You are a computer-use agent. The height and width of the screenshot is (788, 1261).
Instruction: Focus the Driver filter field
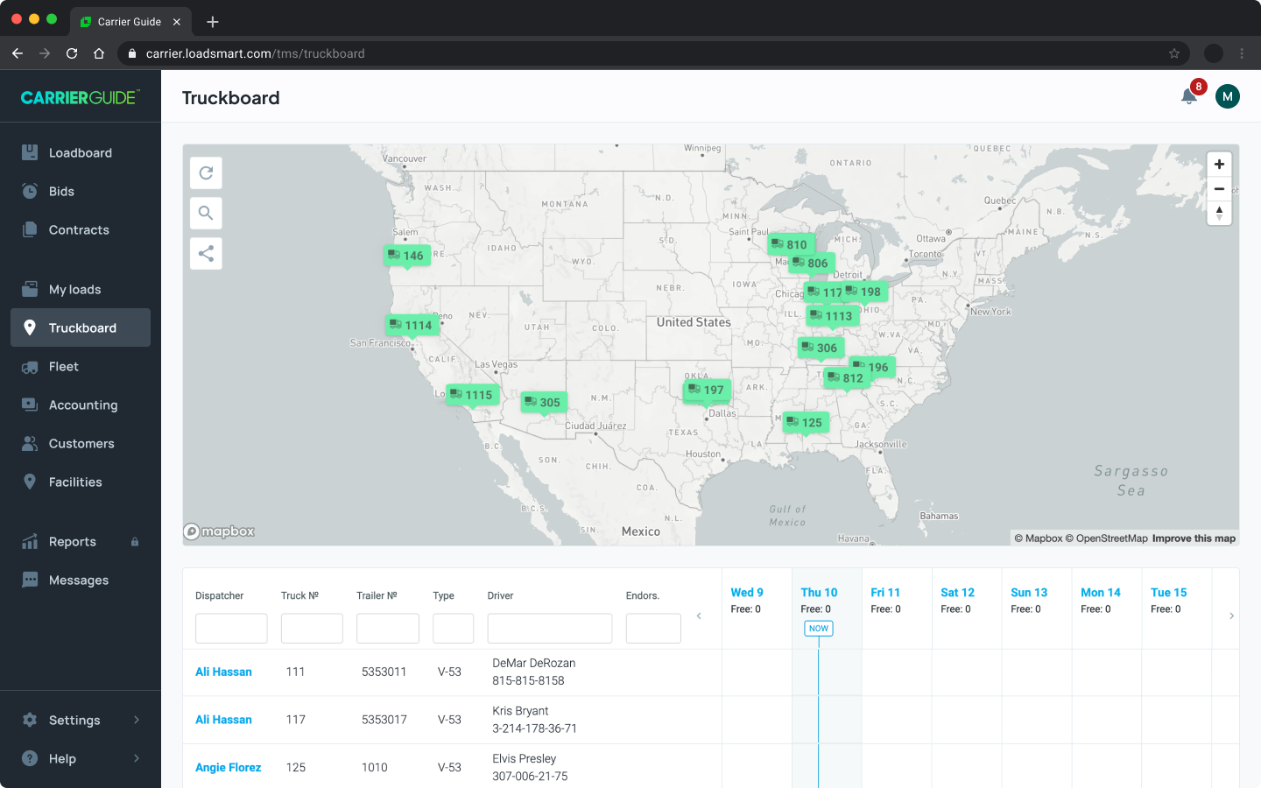(x=549, y=629)
